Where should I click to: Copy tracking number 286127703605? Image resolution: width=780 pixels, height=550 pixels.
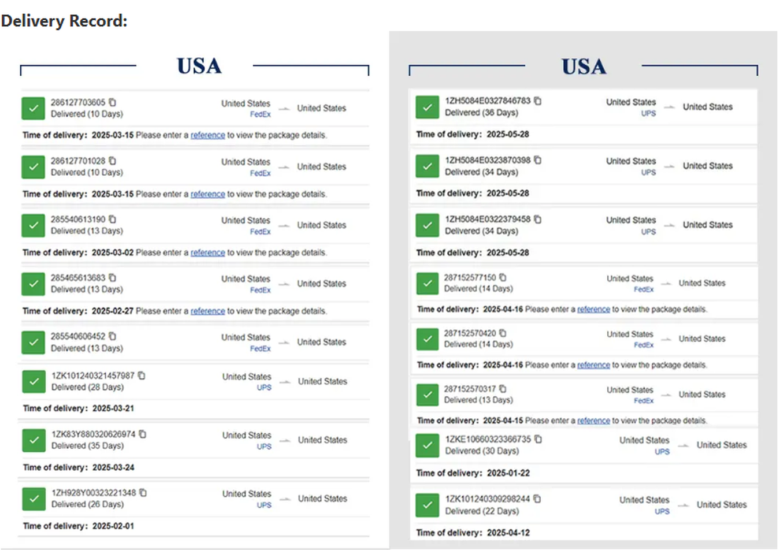pyautogui.click(x=113, y=102)
